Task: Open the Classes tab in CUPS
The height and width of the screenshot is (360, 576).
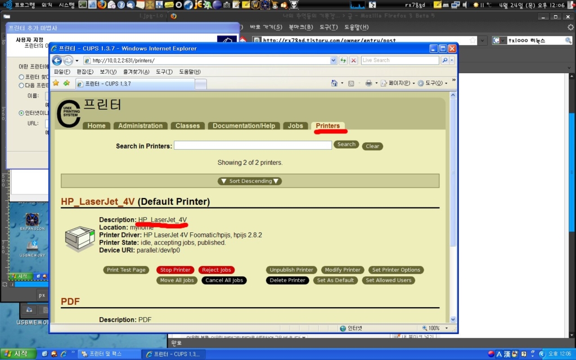Action: coord(188,125)
